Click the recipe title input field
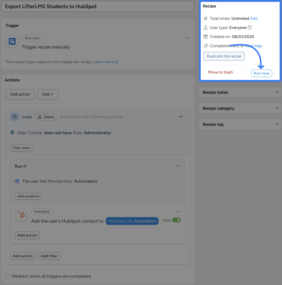 98,6
